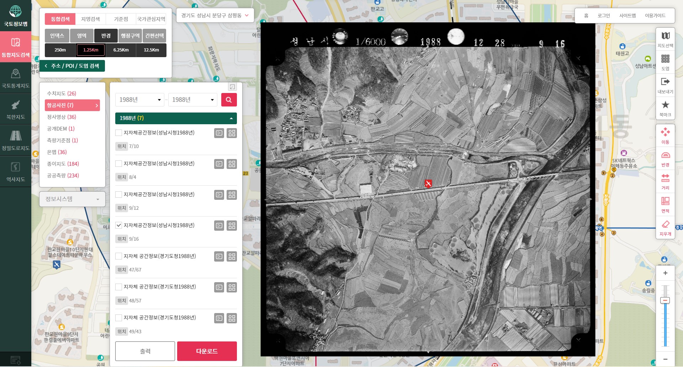Switch to the 국가관심지역 tab
The image size is (683, 367).
[151, 19]
